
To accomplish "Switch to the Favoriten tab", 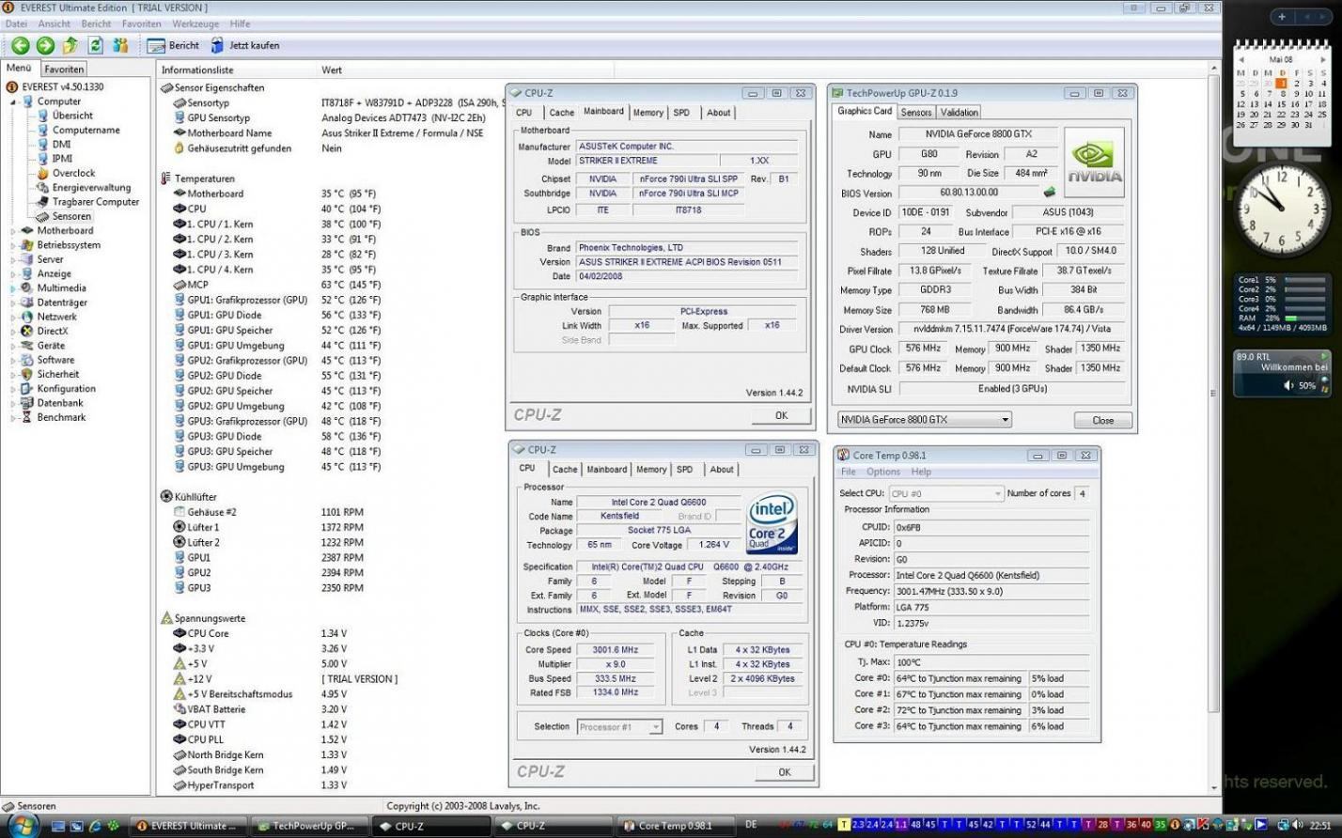I will point(64,69).
